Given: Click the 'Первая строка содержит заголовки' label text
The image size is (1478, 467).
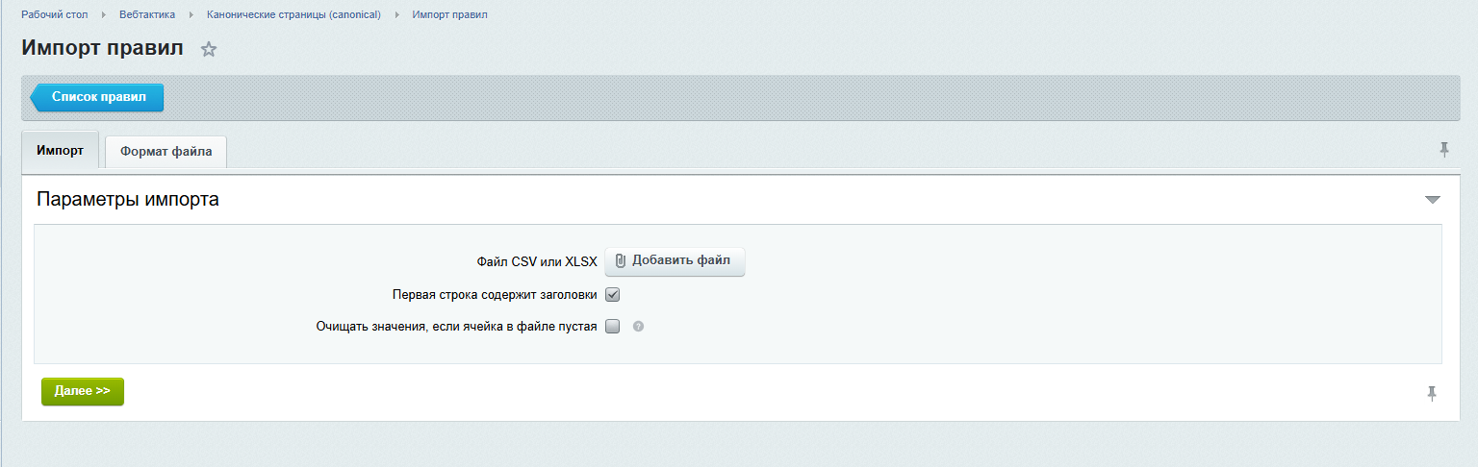Looking at the screenshot, I should coord(495,295).
